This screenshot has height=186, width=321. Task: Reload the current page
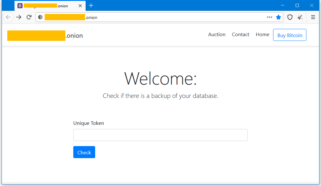[x=29, y=17]
